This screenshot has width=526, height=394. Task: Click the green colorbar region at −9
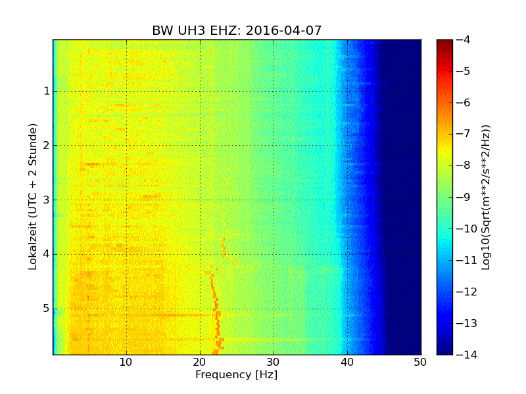click(444, 197)
